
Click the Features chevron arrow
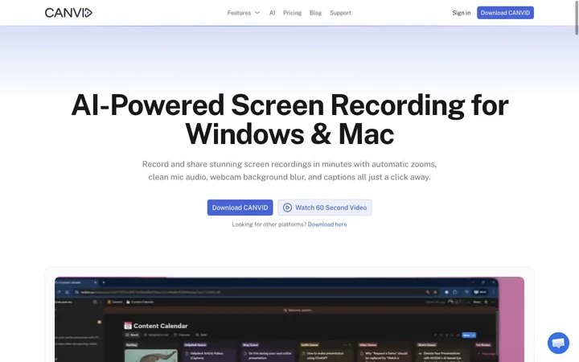257,13
